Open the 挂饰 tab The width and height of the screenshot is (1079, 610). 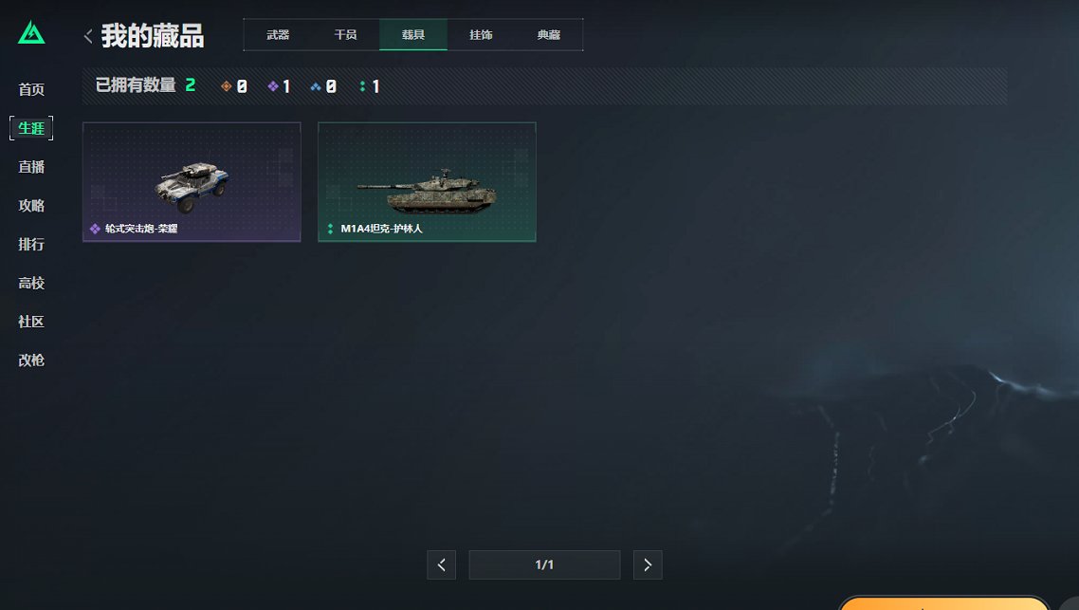tap(481, 34)
